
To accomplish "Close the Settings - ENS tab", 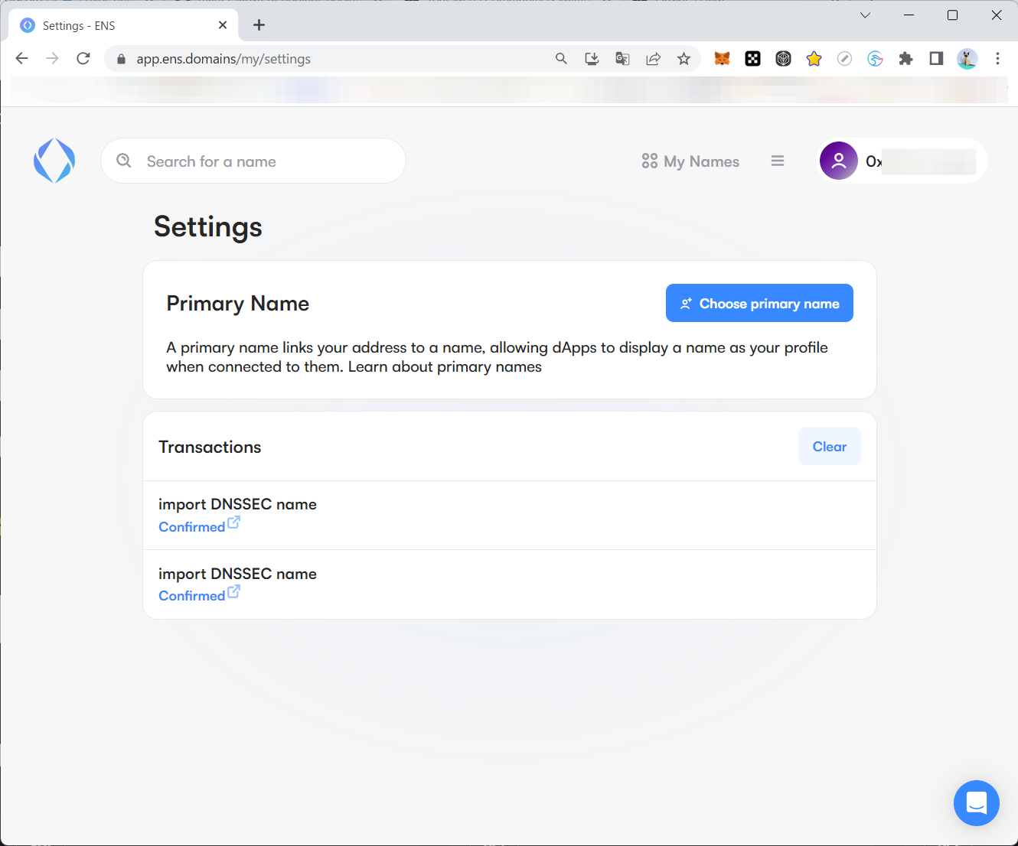I will point(223,25).
